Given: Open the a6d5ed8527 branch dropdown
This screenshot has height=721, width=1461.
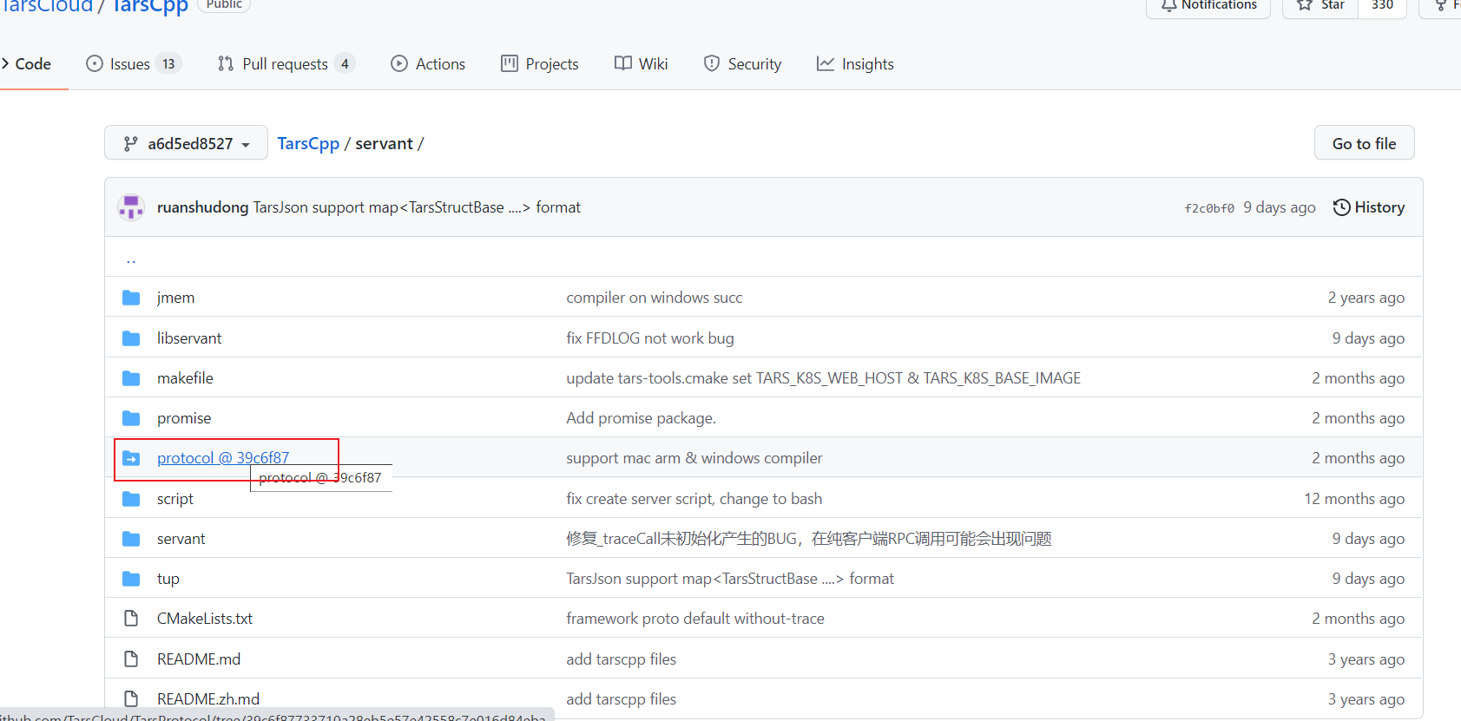Looking at the screenshot, I should 186,143.
